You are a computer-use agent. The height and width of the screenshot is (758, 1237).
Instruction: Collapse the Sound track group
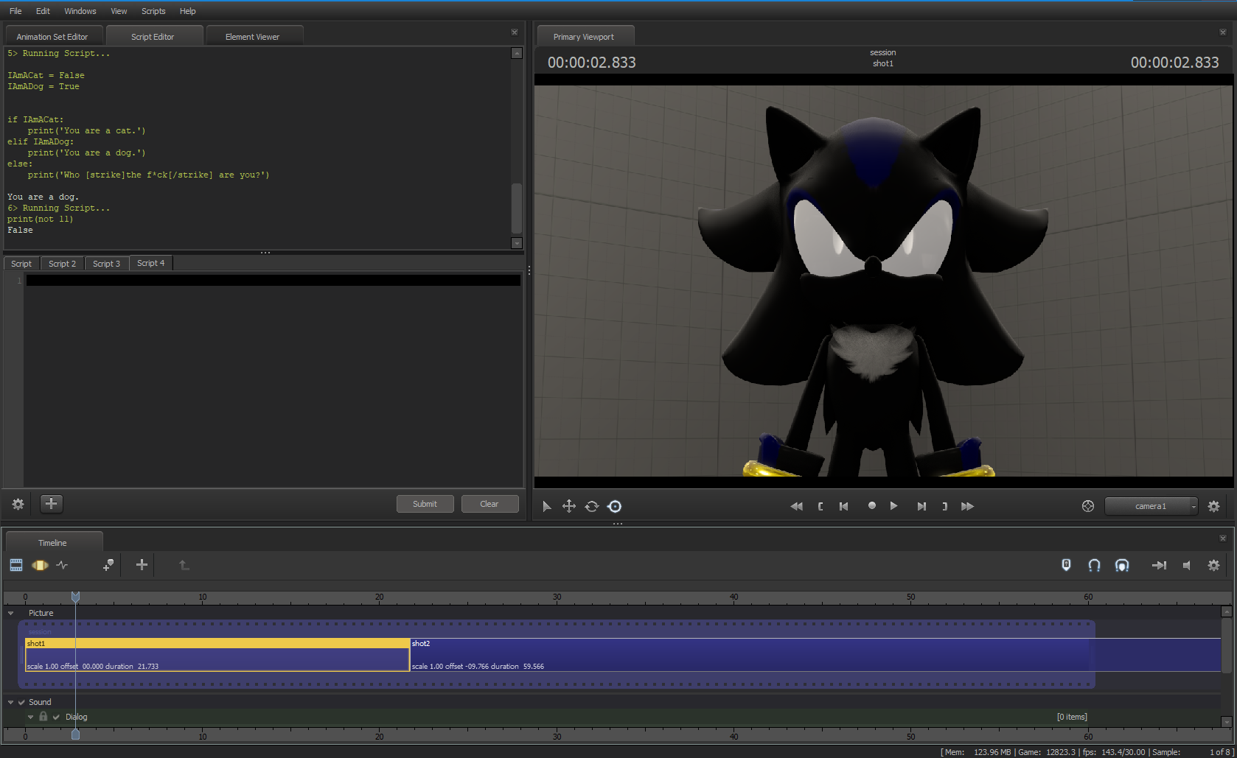10,702
